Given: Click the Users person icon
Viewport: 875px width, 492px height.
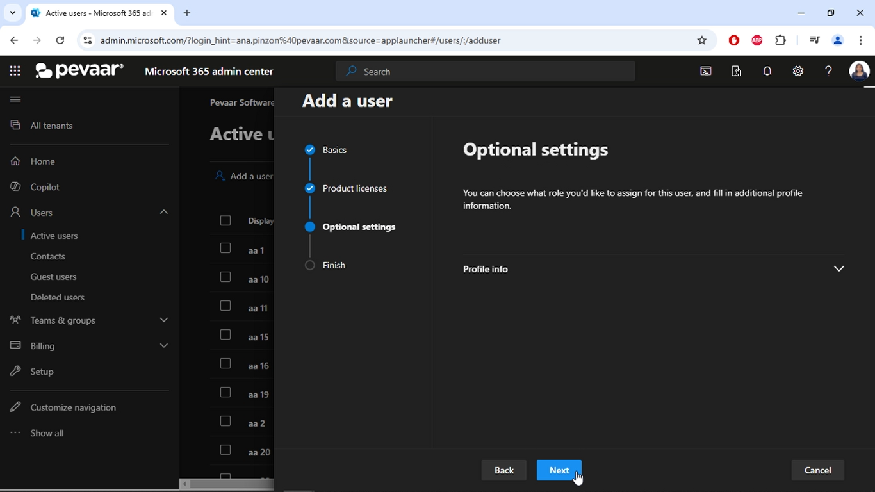Looking at the screenshot, I should tap(15, 212).
